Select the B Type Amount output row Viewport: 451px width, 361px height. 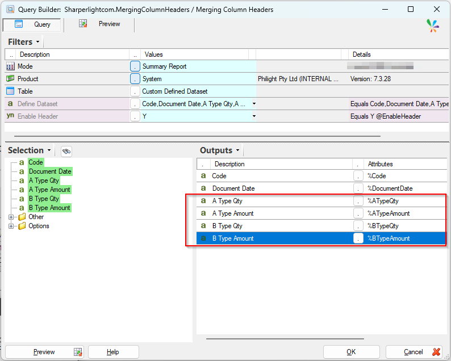(x=321, y=238)
